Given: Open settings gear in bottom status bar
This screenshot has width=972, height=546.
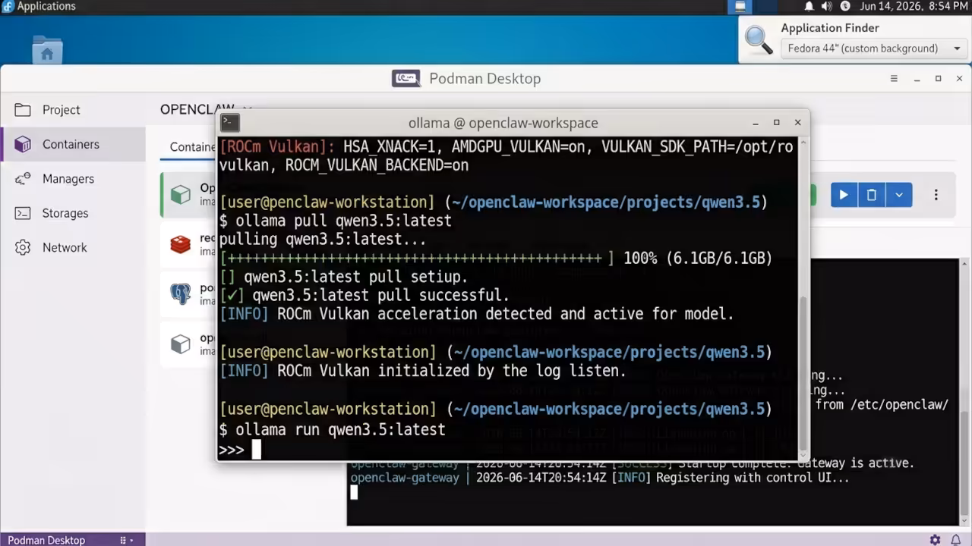Looking at the screenshot, I should 935,540.
